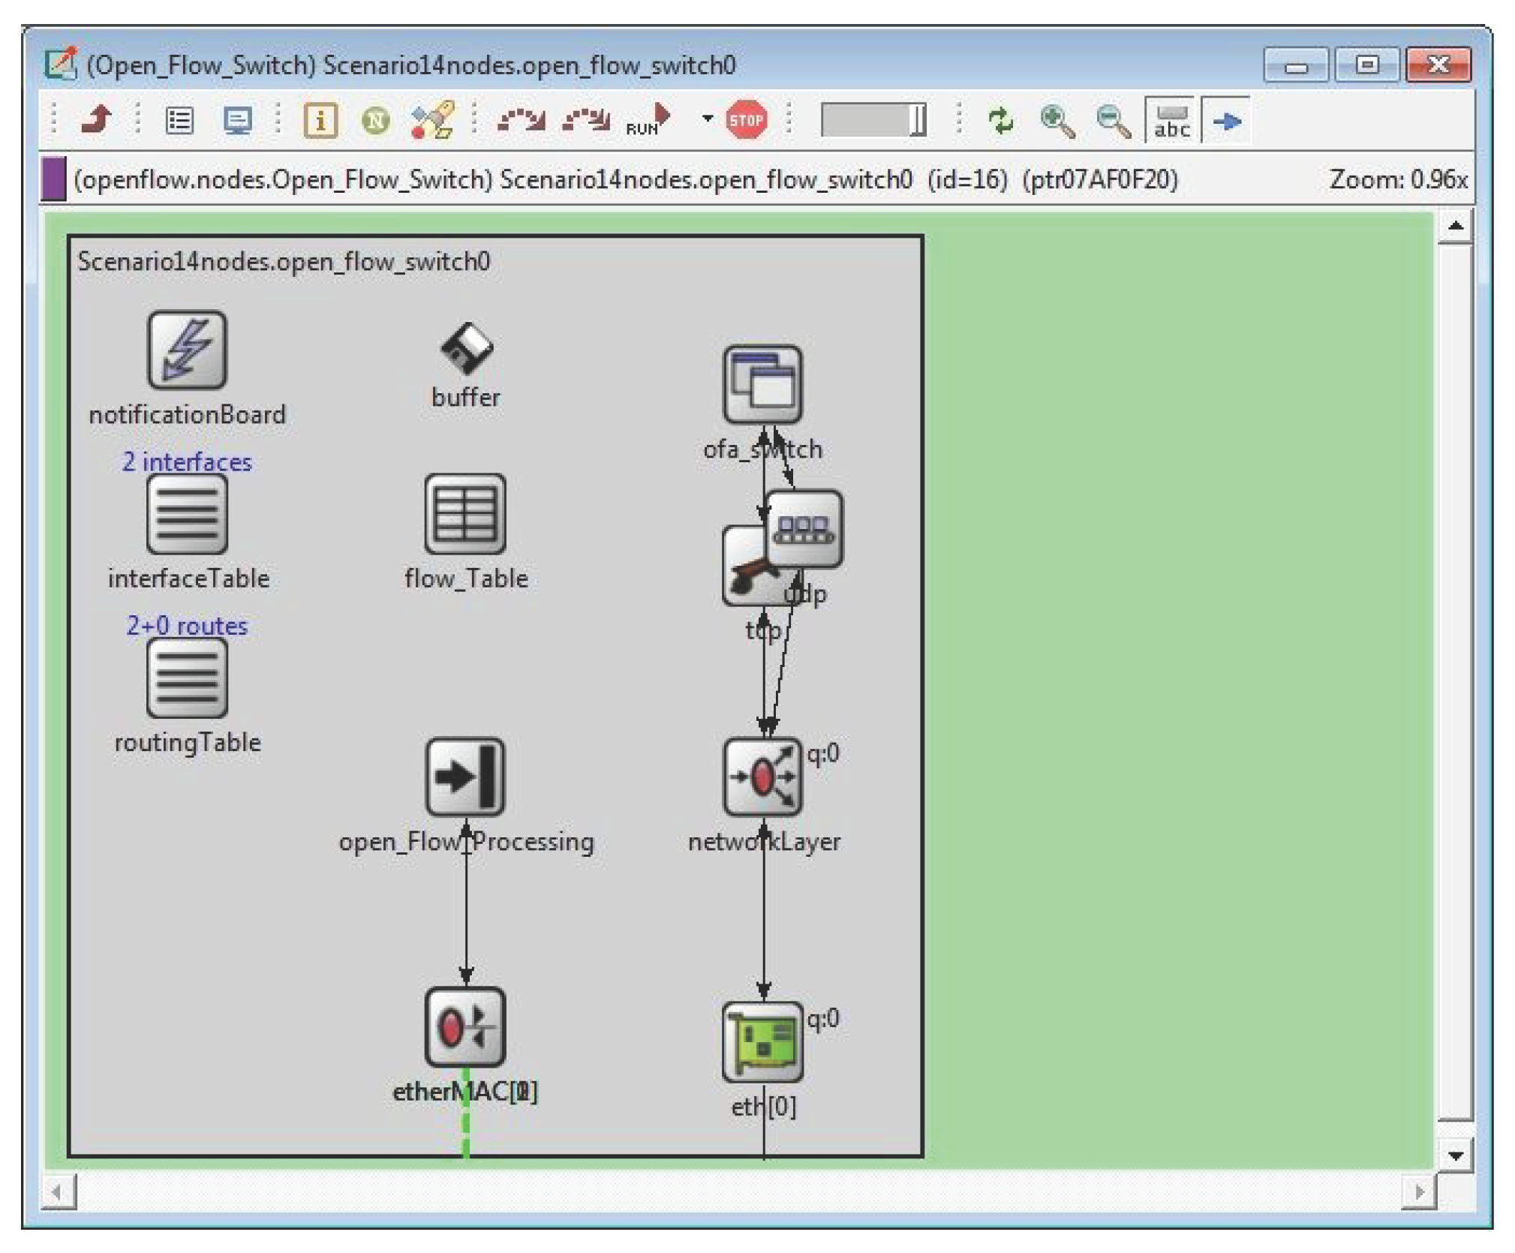Viewport: 1515px width, 1253px height.
Task: Select the flow_Table module icon
Action: tap(465, 515)
